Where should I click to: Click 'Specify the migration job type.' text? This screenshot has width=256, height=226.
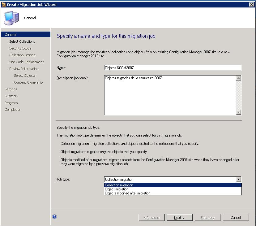pos(78,128)
